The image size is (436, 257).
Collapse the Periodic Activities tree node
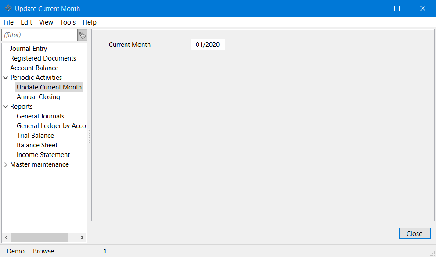6,78
